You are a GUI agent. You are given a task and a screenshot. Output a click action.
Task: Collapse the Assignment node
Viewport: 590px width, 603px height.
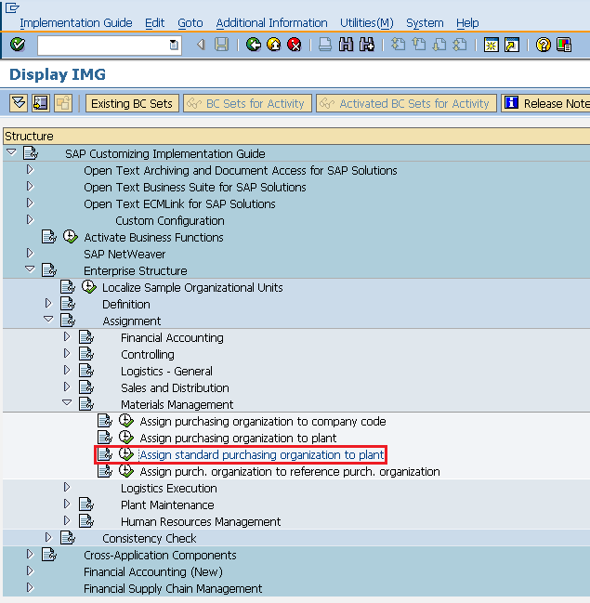[48, 320]
